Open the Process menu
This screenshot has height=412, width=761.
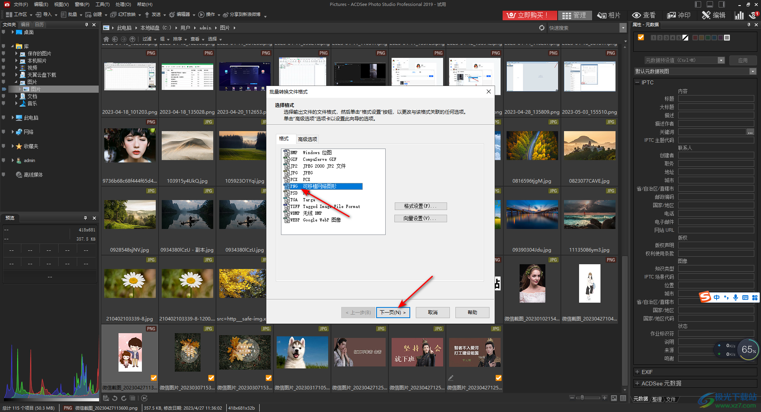[x=123, y=4]
